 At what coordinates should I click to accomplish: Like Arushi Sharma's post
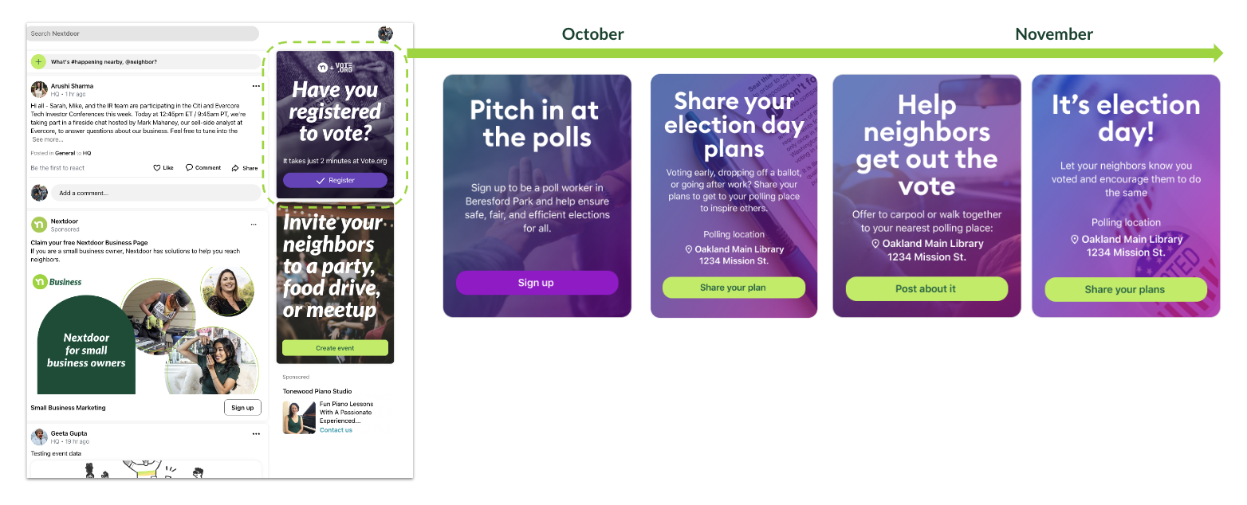tap(163, 168)
